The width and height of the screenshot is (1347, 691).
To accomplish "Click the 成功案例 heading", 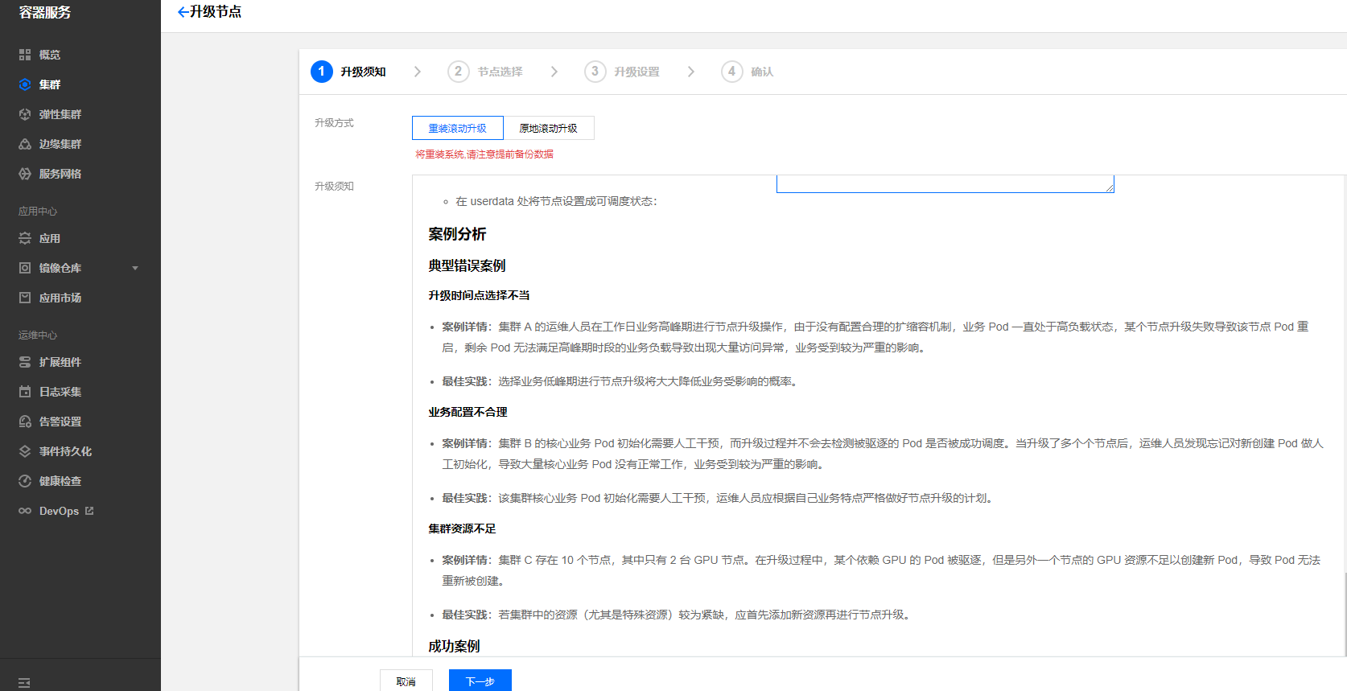I will (x=454, y=646).
